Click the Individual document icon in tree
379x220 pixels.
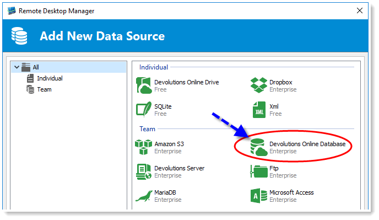pyautogui.click(x=30, y=78)
